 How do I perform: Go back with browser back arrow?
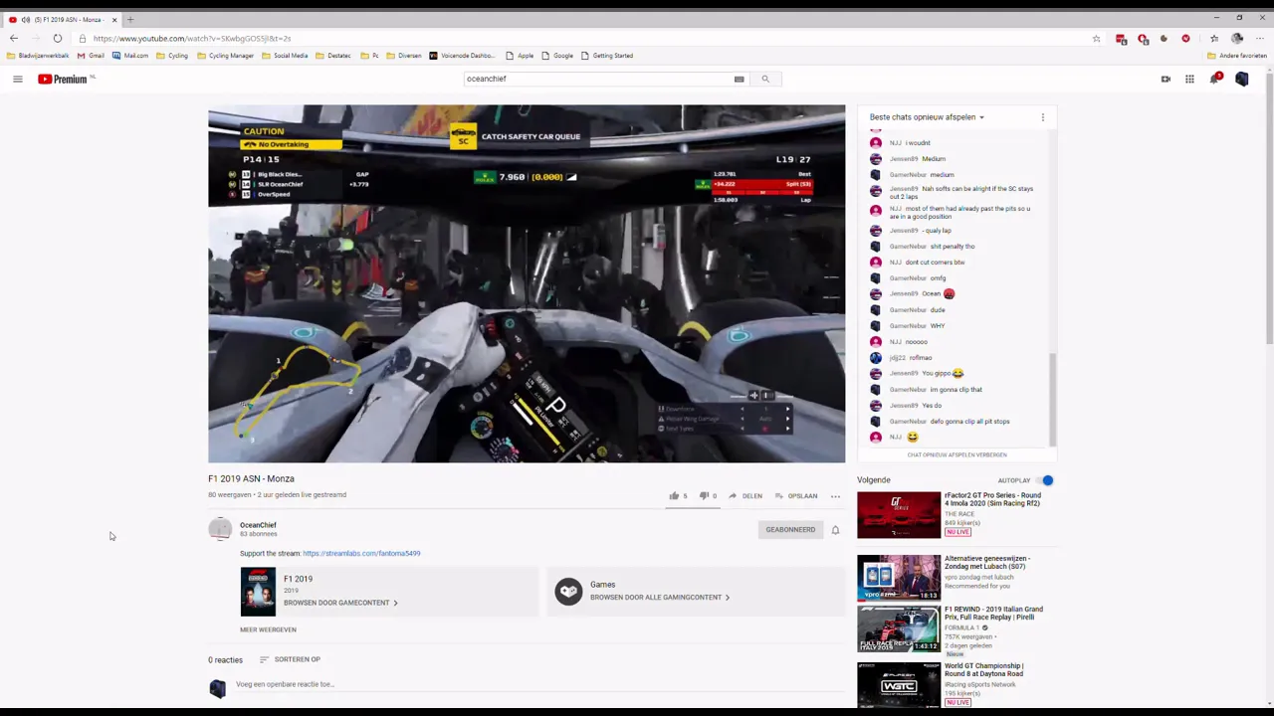(14, 38)
